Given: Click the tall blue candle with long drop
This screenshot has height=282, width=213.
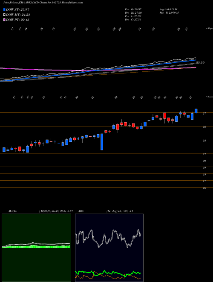Looking at the screenshot, I should click(102, 142).
